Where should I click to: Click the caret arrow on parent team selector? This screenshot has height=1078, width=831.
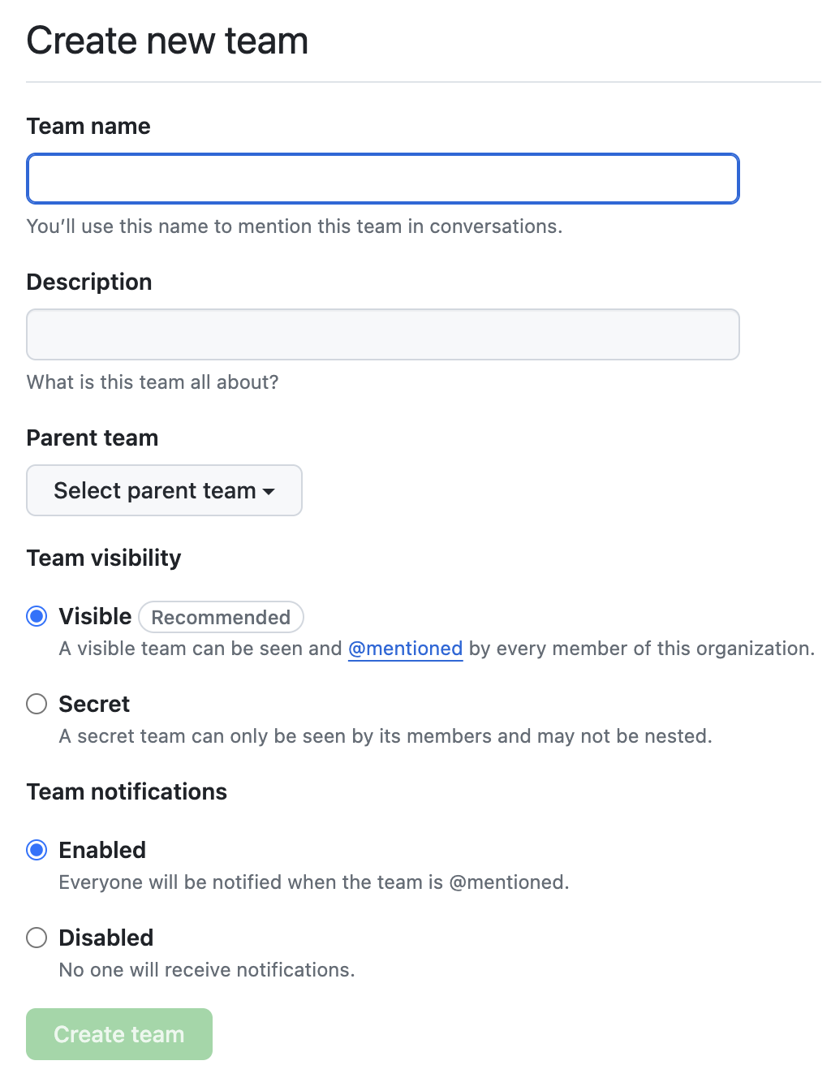pos(269,491)
